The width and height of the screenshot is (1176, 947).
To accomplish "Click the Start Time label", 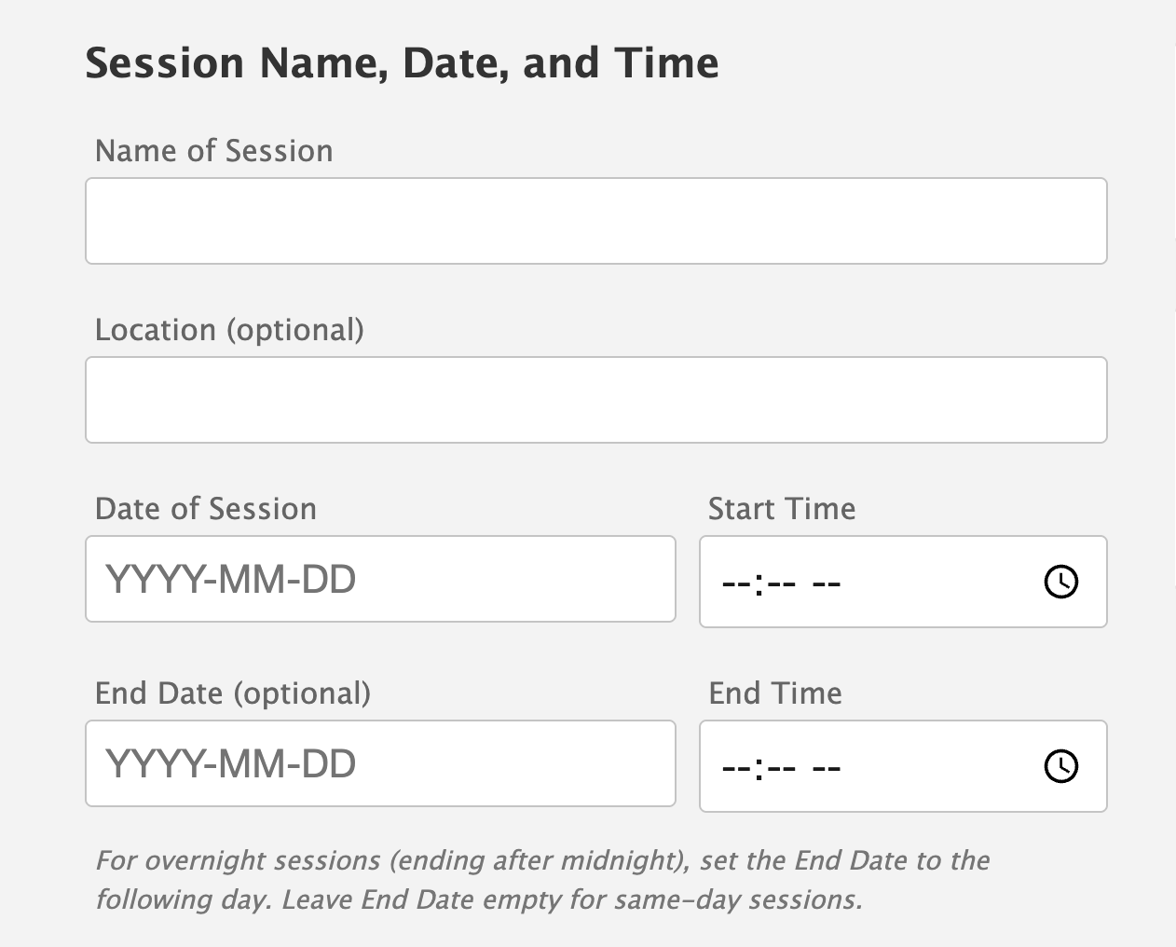I will pos(781,508).
